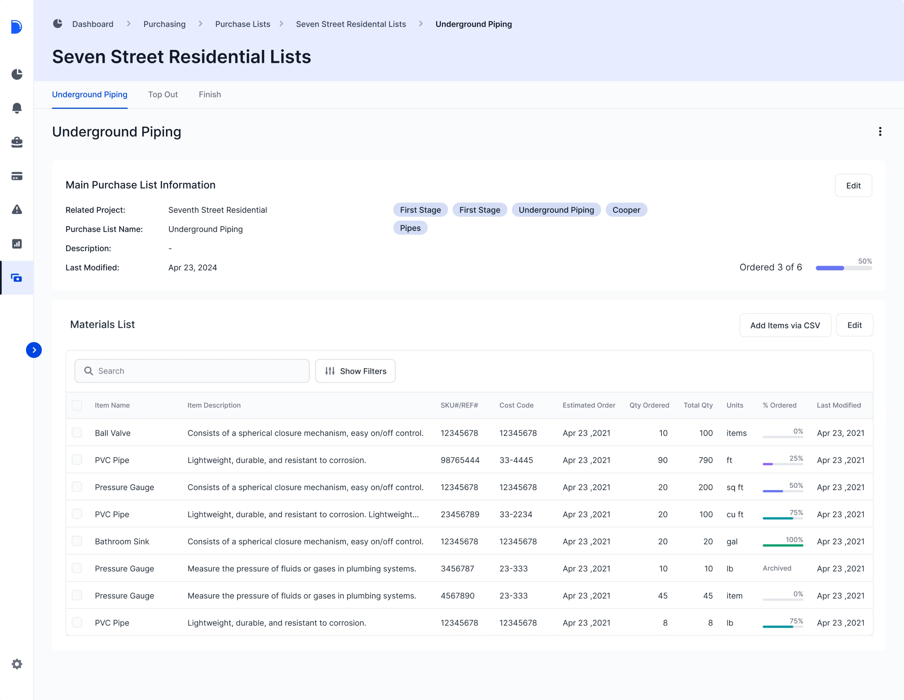904x700 pixels.
Task: Open the notifications bell in sidebar
Action: [x=17, y=108]
